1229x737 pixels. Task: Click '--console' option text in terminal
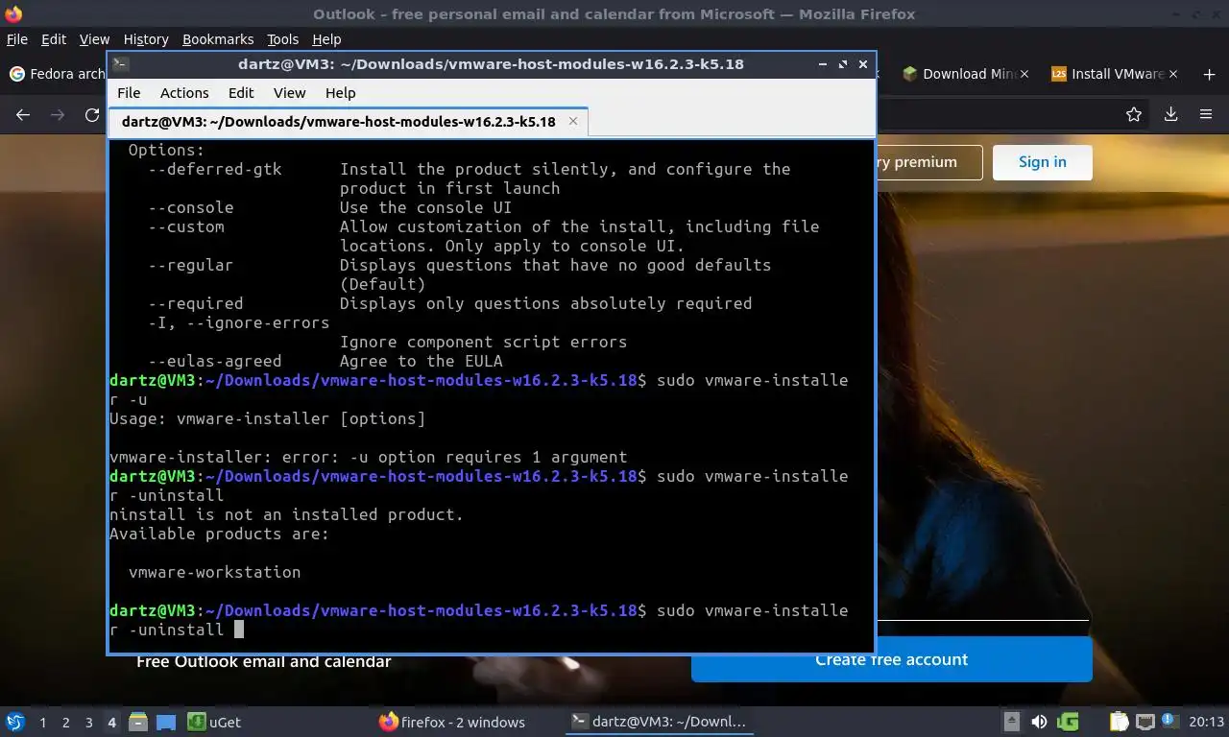coord(190,207)
